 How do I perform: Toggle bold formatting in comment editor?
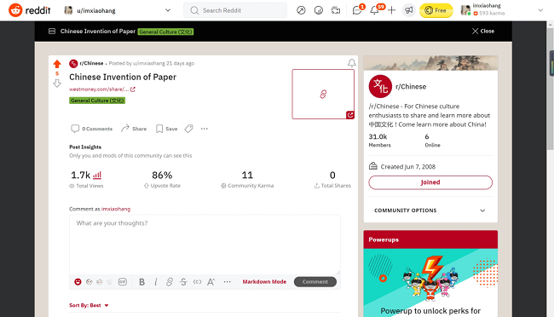pos(141,282)
